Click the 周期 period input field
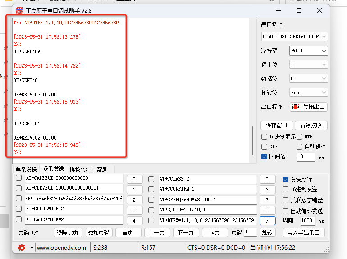This screenshot has width=347, height=259. click(306, 221)
